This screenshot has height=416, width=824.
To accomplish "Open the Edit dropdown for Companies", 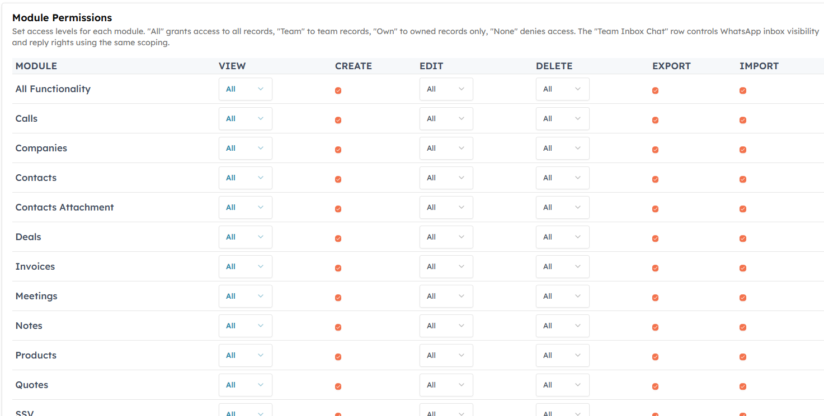I will pyautogui.click(x=446, y=148).
